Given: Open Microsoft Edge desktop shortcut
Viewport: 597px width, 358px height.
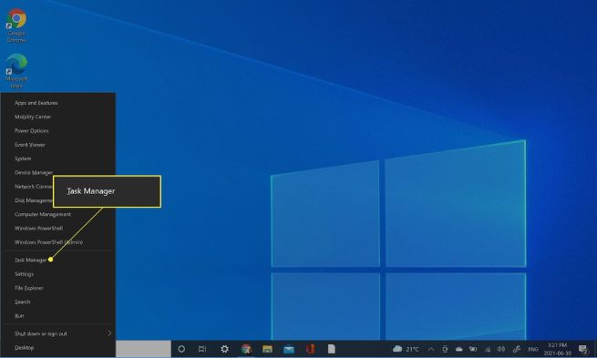Looking at the screenshot, I should coord(16,71).
